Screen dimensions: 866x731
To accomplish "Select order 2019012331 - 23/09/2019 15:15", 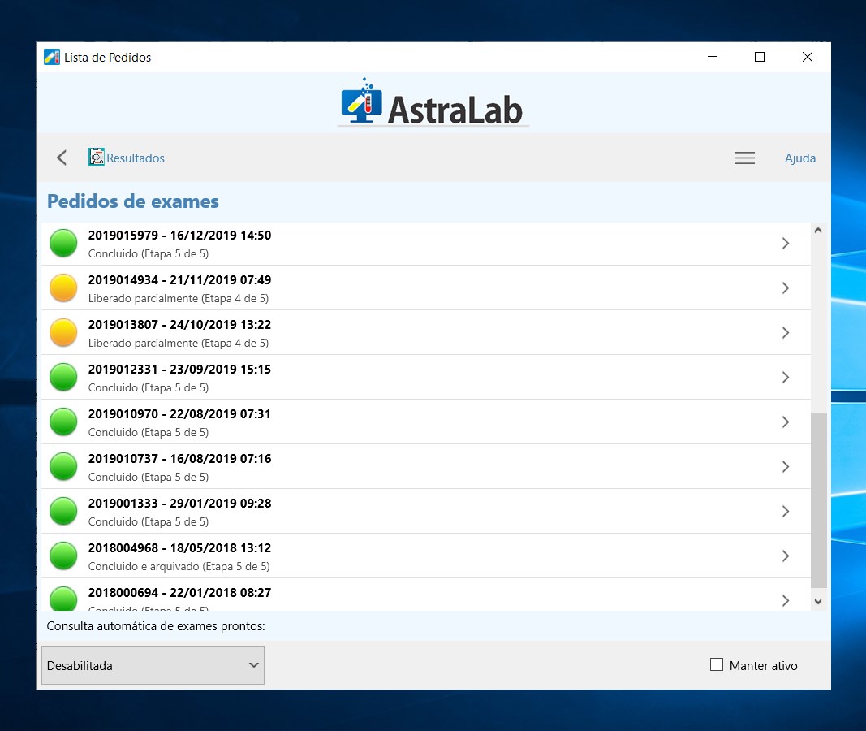I will pyautogui.click(x=426, y=378).
